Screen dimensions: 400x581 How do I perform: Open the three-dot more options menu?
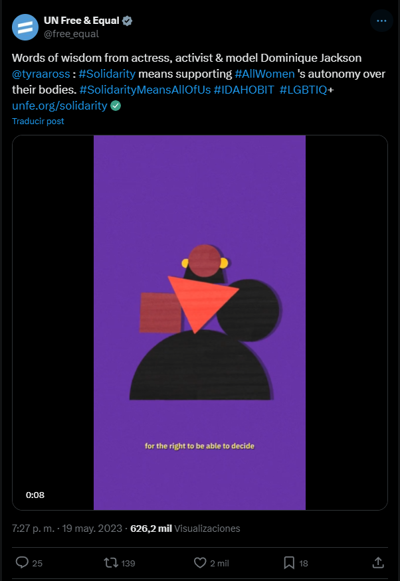coord(381,21)
